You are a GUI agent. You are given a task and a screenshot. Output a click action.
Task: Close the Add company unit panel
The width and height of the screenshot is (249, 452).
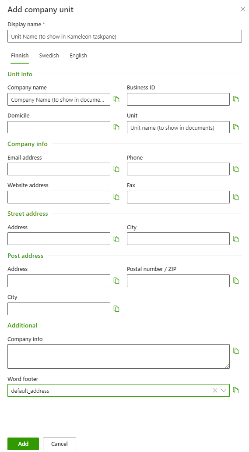coord(243,9)
